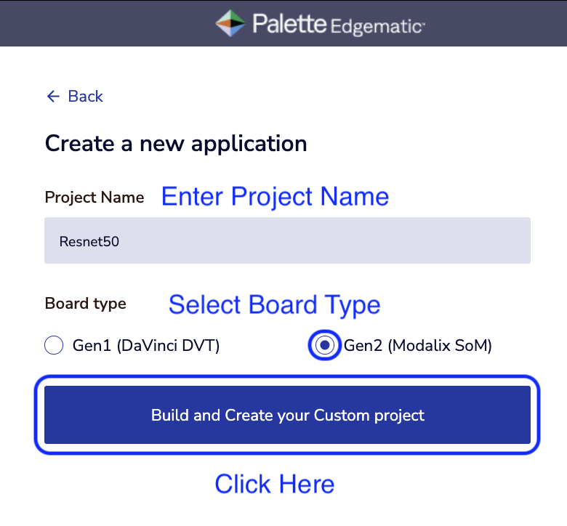This screenshot has width=567, height=526.
Task: Click the Gen2 (Modalix SoM) label text
Action: 418,346
